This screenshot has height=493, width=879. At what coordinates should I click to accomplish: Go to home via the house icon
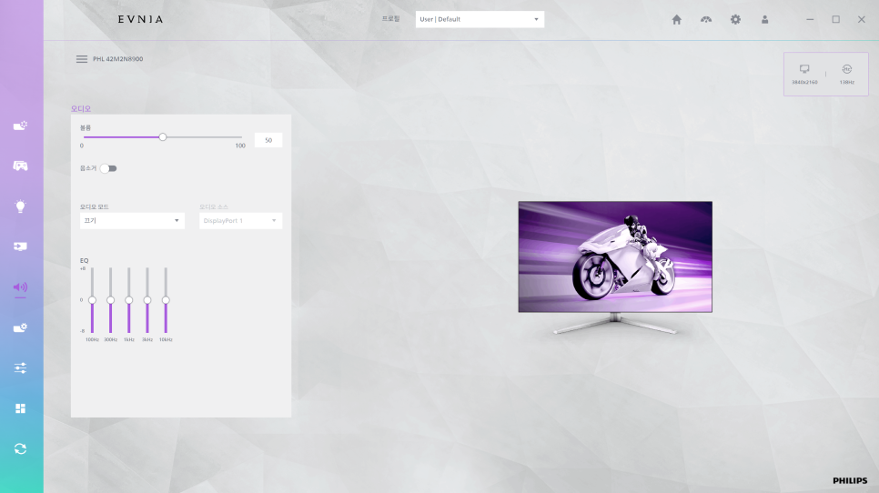click(x=676, y=19)
